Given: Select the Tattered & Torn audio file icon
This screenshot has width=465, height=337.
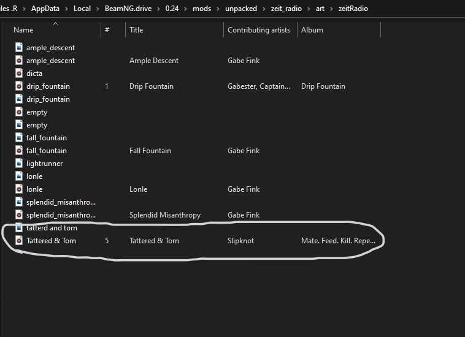Looking at the screenshot, I should [19, 240].
